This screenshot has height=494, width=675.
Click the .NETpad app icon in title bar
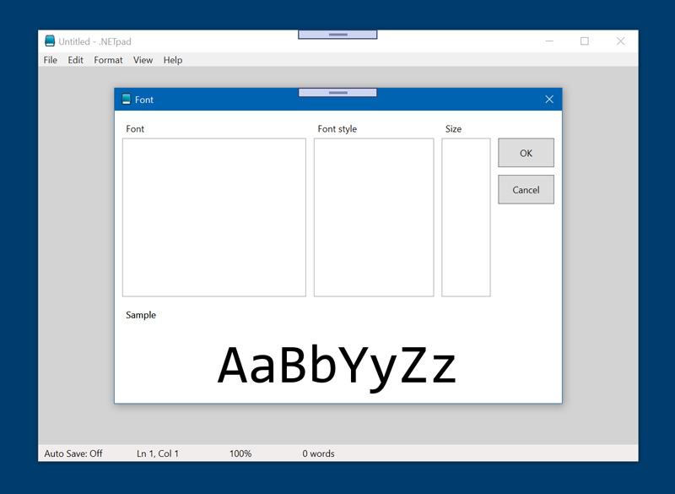coord(50,41)
